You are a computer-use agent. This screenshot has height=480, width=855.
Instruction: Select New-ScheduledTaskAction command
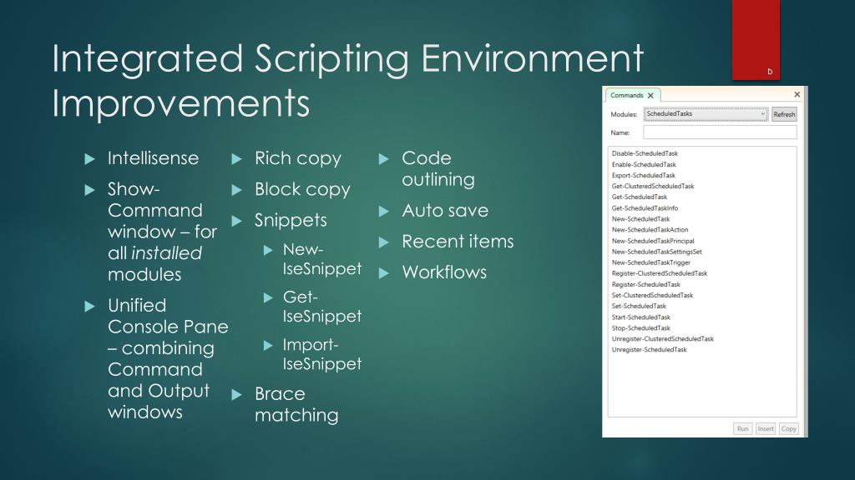pos(650,230)
